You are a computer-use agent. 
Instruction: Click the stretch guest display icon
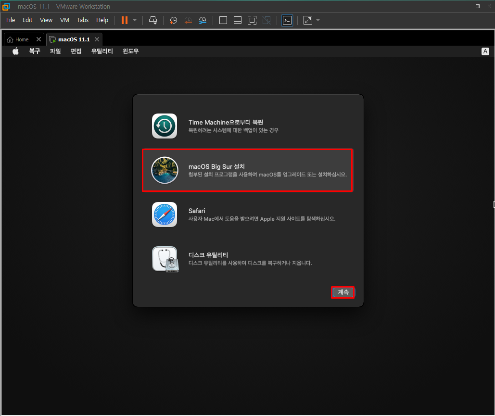click(308, 20)
